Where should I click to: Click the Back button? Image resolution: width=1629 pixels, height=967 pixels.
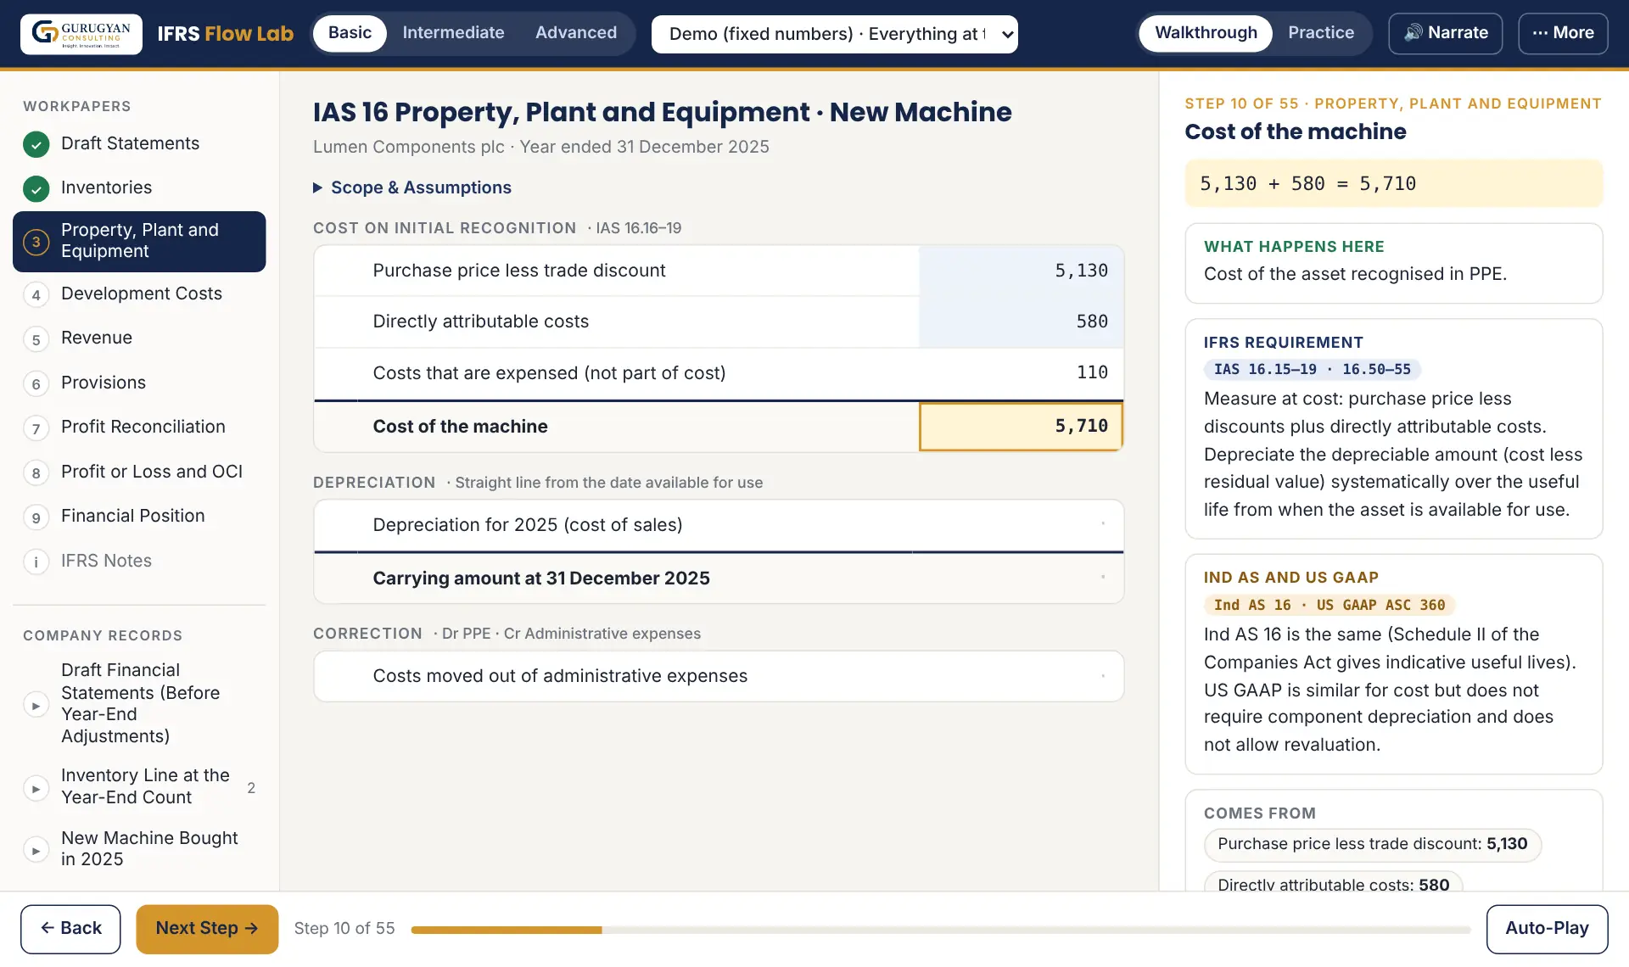70,929
